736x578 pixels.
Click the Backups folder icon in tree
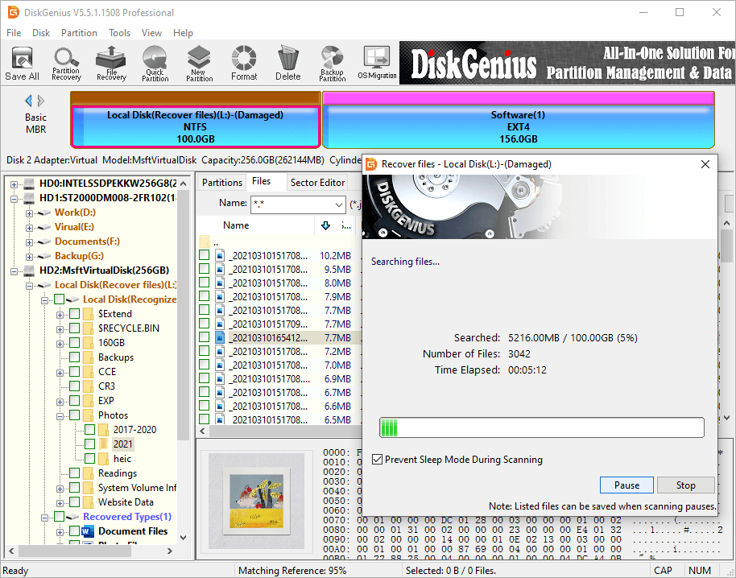coord(89,357)
